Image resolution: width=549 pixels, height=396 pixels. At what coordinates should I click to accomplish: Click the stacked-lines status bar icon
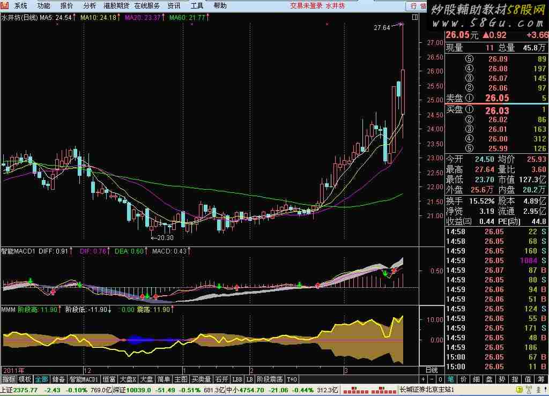click(538, 390)
